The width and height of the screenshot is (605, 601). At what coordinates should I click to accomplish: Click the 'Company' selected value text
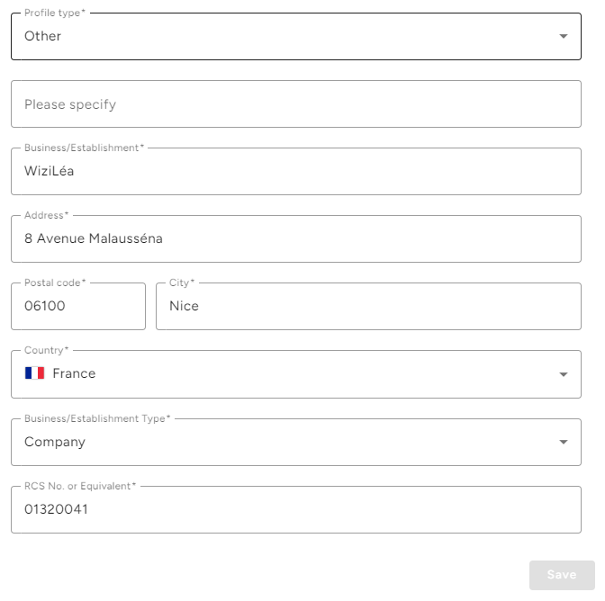[x=55, y=442]
